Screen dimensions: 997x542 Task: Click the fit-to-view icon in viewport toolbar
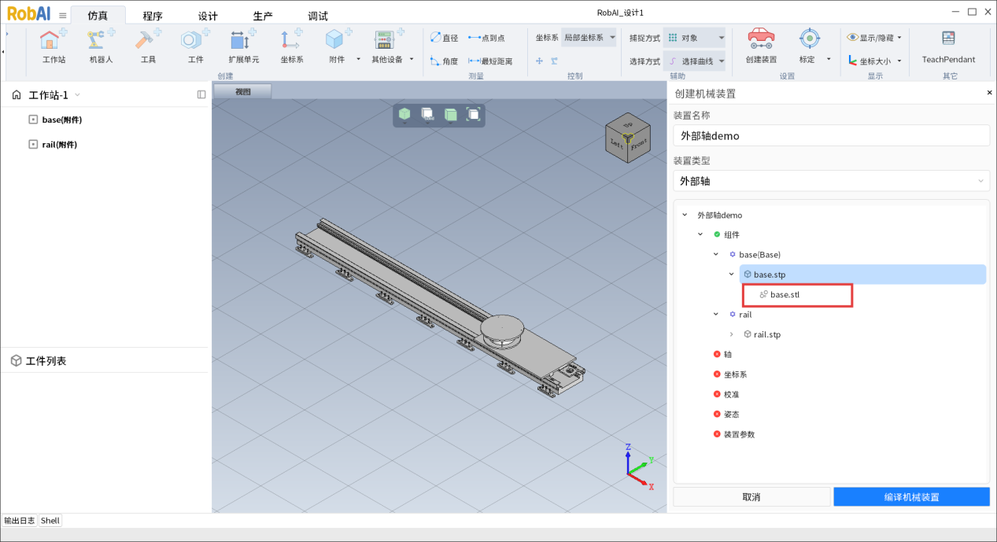(473, 114)
